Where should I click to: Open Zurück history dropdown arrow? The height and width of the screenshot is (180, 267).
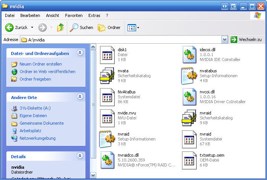tap(32, 27)
